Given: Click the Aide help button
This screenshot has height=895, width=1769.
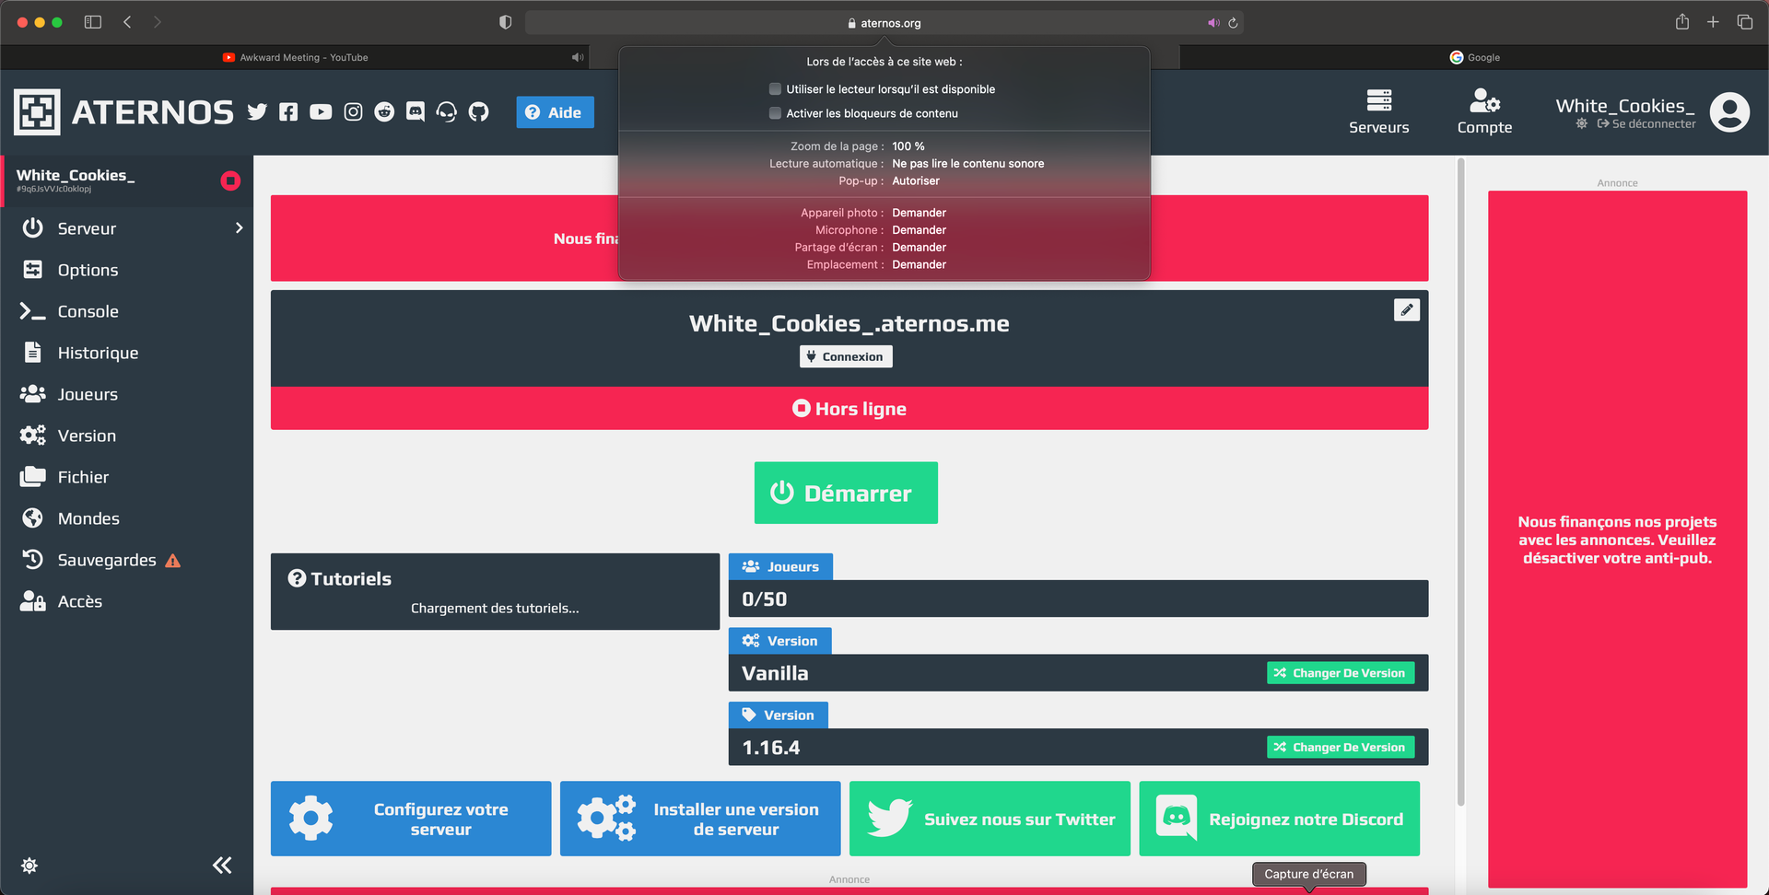Looking at the screenshot, I should 555,112.
